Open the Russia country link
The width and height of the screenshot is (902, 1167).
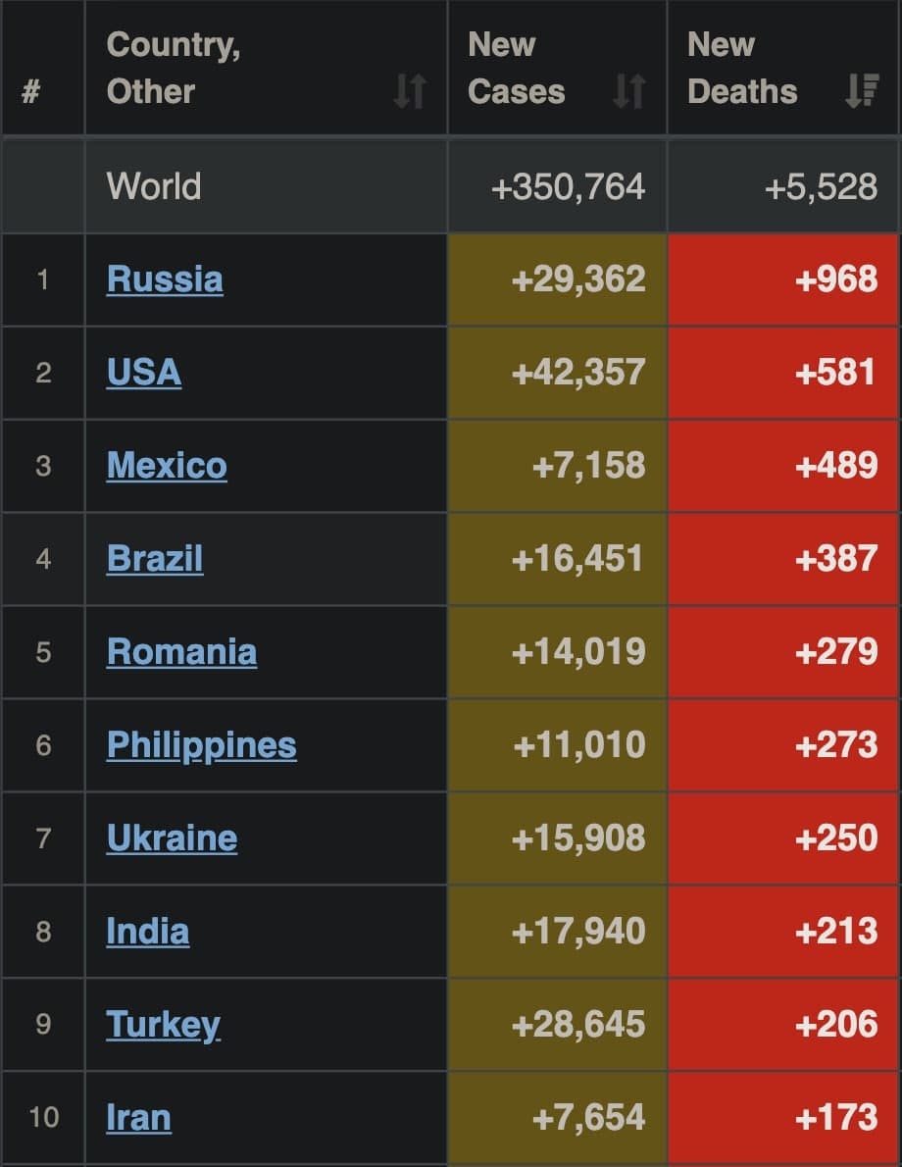(x=165, y=279)
